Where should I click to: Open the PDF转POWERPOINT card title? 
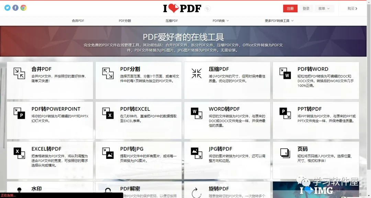click(56, 109)
